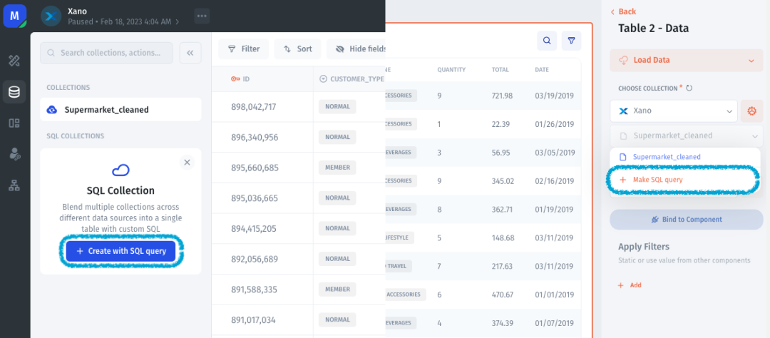Open the collection settings gear icon
The width and height of the screenshot is (770, 338).
751,111
